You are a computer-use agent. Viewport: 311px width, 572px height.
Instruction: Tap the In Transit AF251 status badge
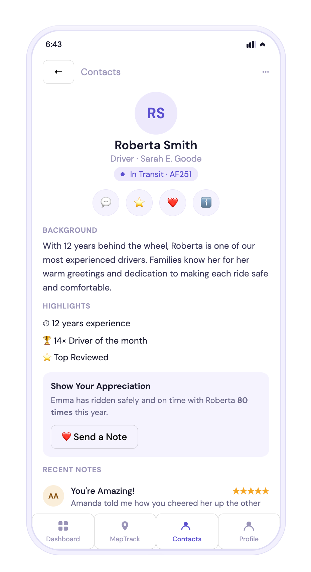[x=156, y=174]
